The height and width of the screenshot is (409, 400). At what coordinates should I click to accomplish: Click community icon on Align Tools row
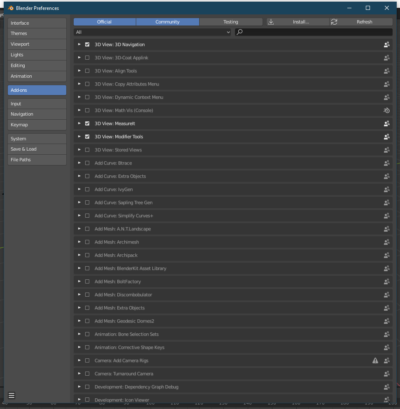(387, 71)
